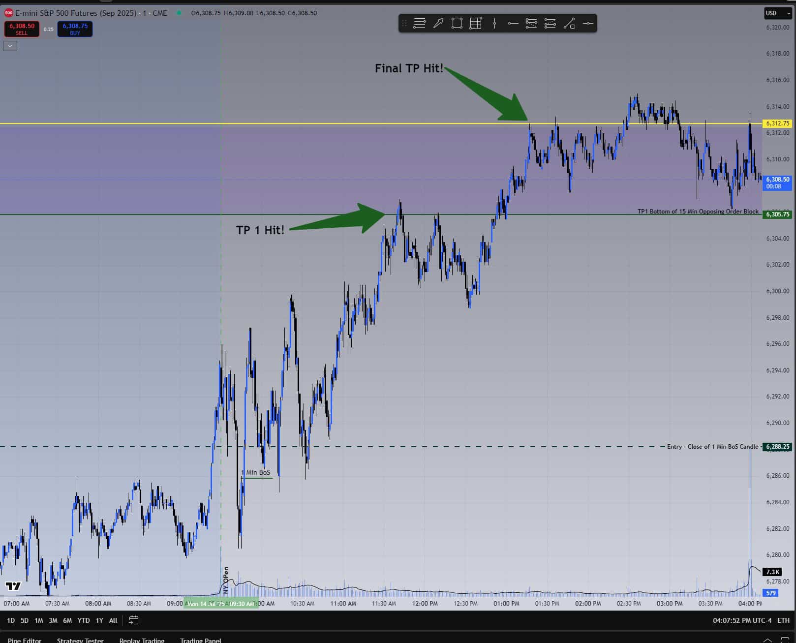This screenshot has height=643, width=796.
Task: Open the E-mini S&P 500 Futures symbol search
Action: click(76, 13)
